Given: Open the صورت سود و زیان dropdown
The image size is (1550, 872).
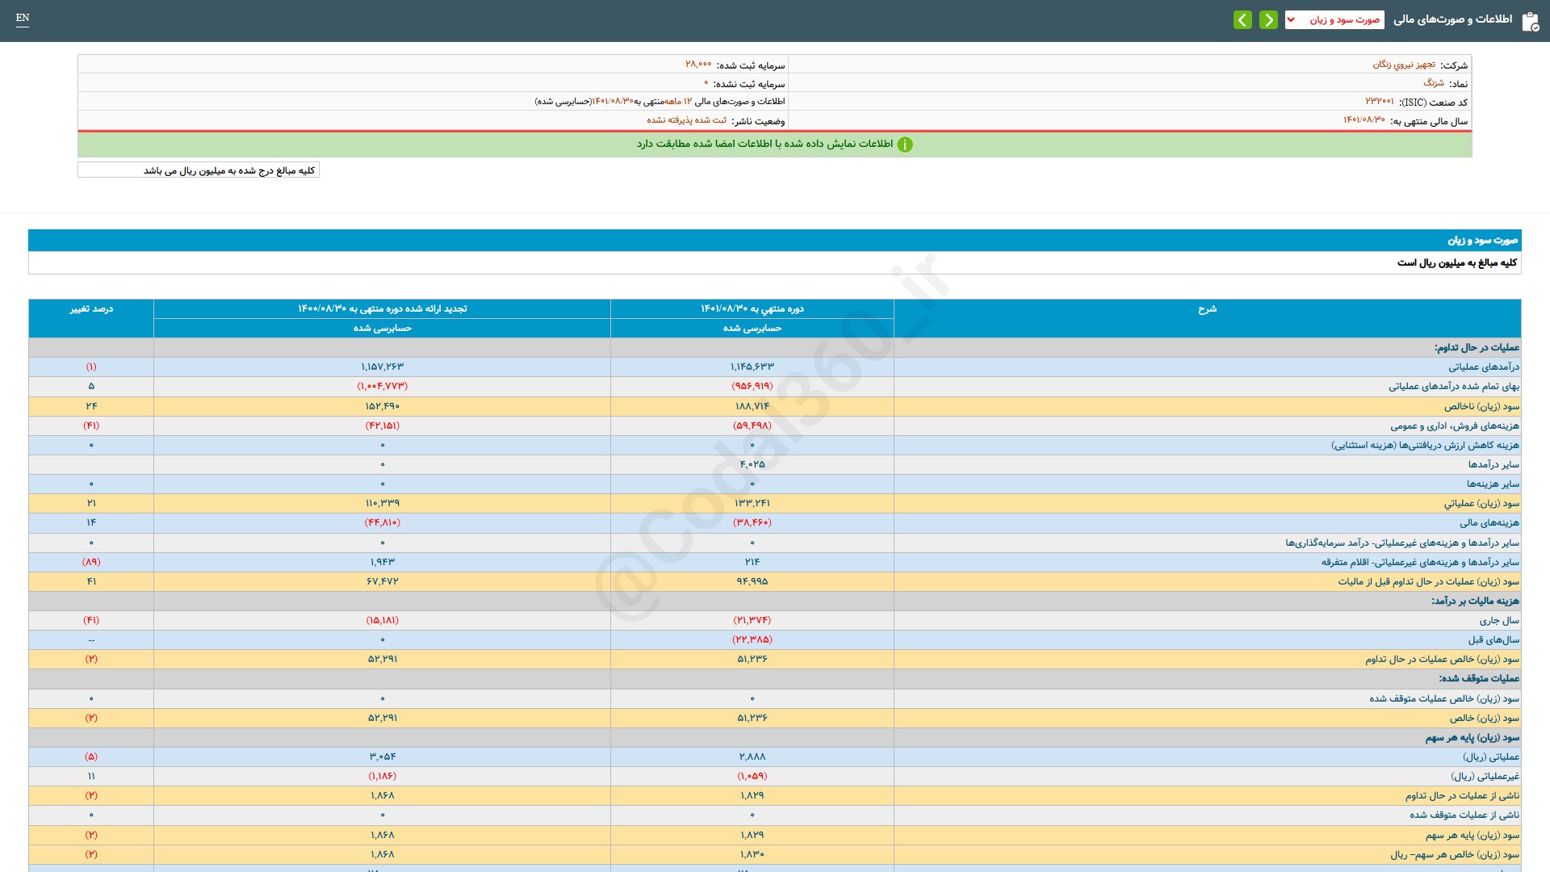Looking at the screenshot, I should pyautogui.click(x=1334, y=19).
